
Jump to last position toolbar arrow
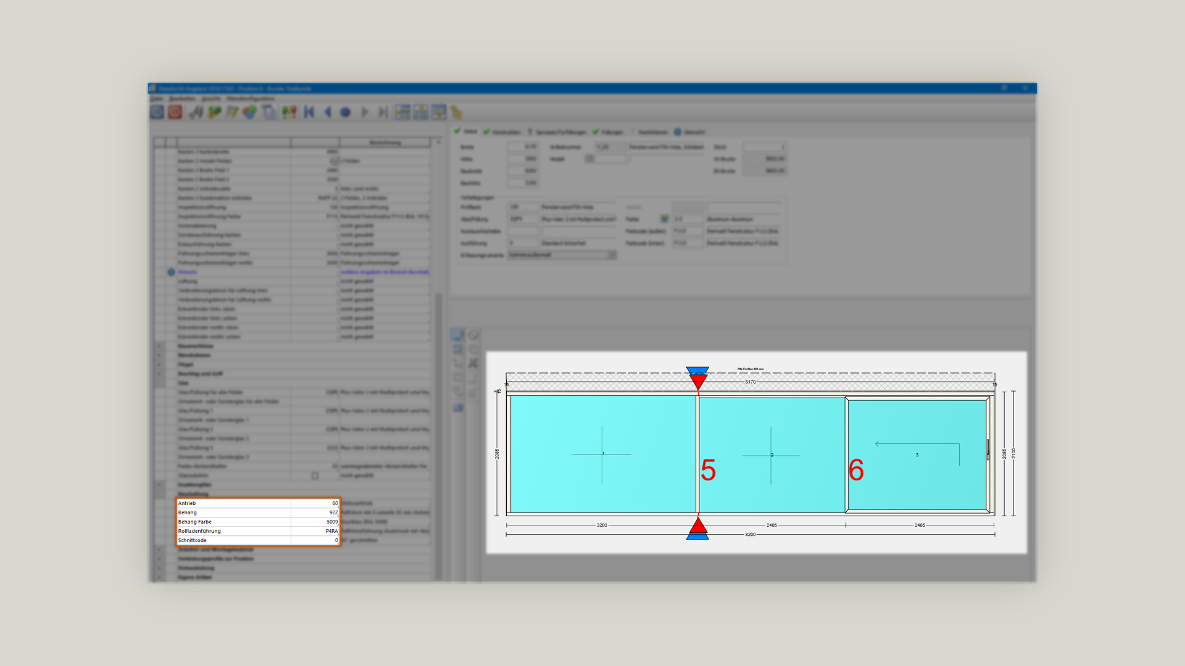383,112
